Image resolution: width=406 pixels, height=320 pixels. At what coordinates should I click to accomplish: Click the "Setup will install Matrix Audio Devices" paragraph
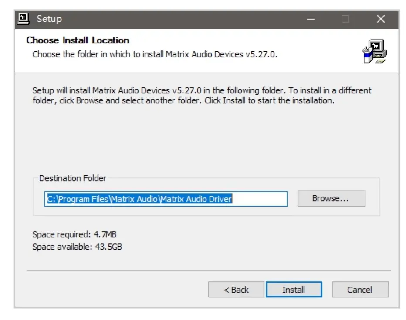point(202,96)
